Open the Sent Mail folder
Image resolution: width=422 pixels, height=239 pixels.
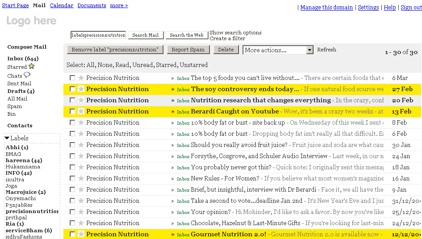coord(19,84)
